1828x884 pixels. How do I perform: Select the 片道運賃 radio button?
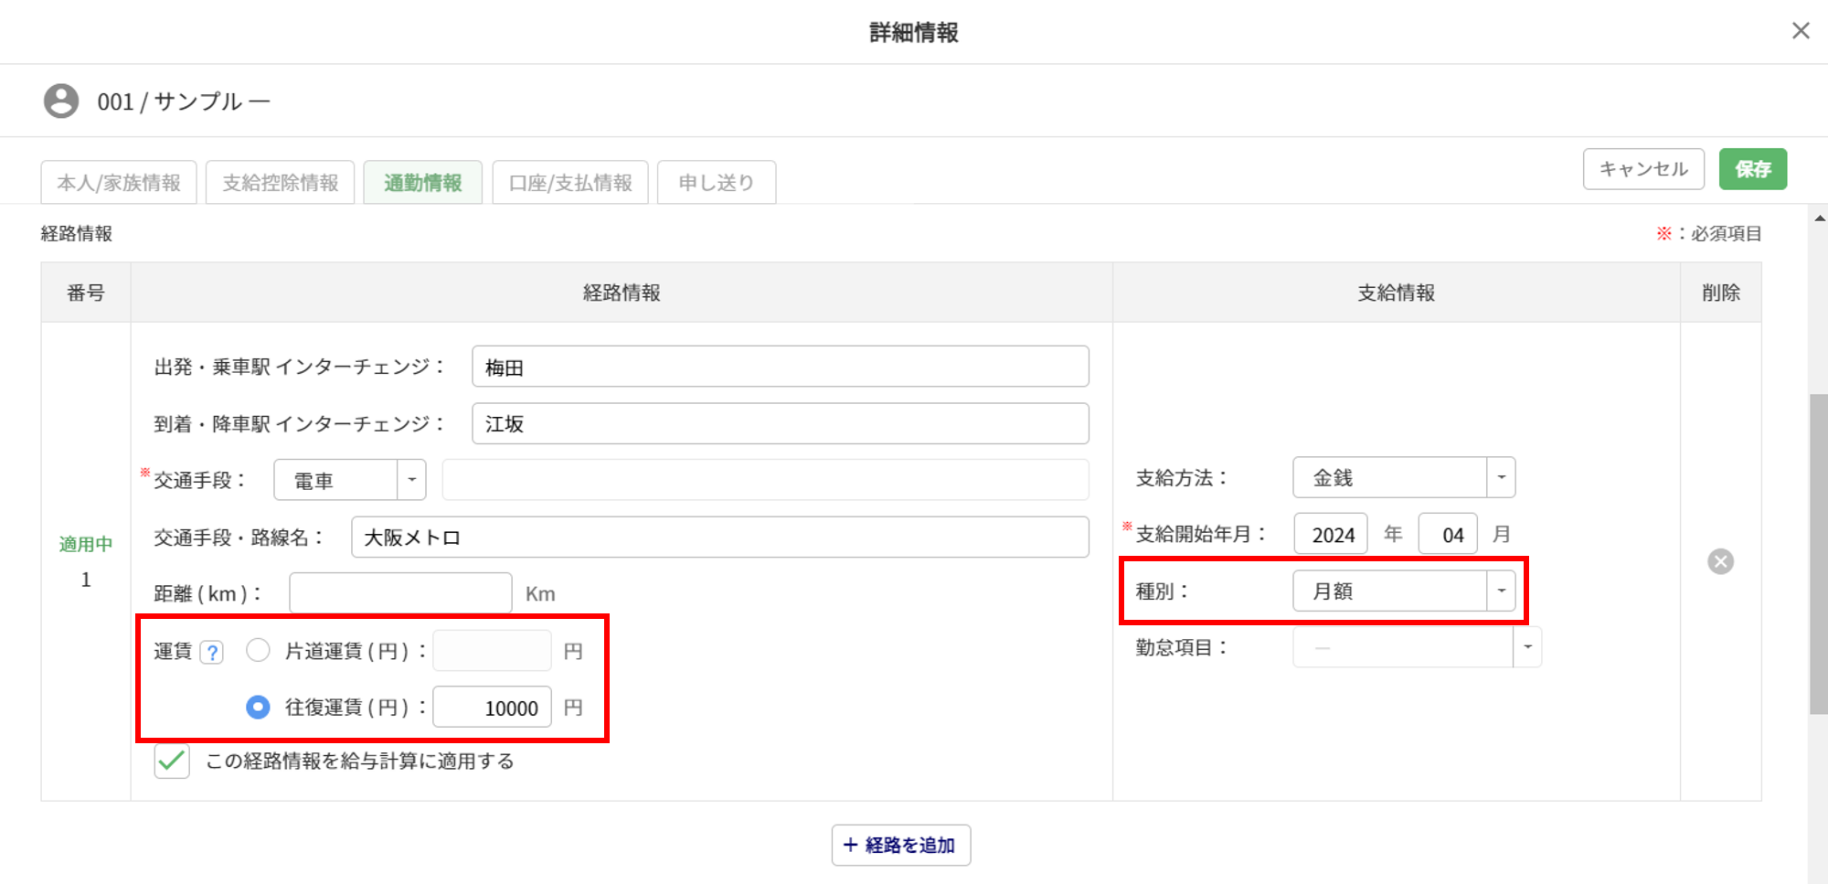point(258,650)
